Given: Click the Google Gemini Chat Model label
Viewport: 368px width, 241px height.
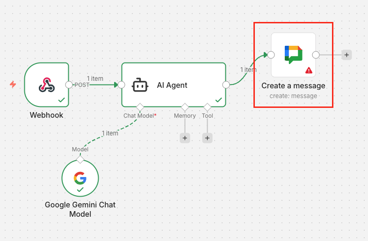Looking at the screenshot, I should [x=80, y=209].
